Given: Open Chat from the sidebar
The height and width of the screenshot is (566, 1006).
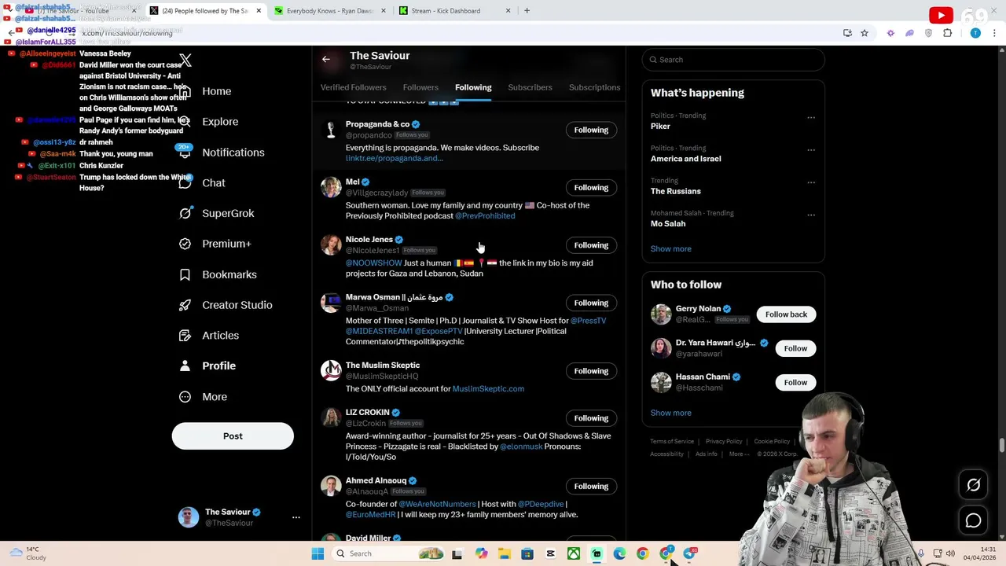Looking at the screenshot, I should click(x=213, y=183).
